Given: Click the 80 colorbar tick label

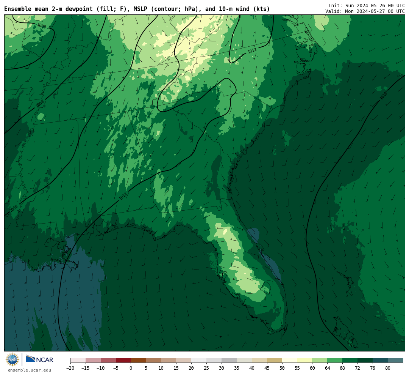Looking at the screenshot, I should [x=388, y=368].
